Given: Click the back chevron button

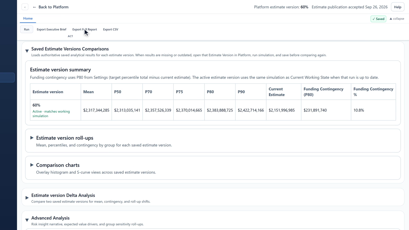Looking at the screenshot, I should point(25,7).
